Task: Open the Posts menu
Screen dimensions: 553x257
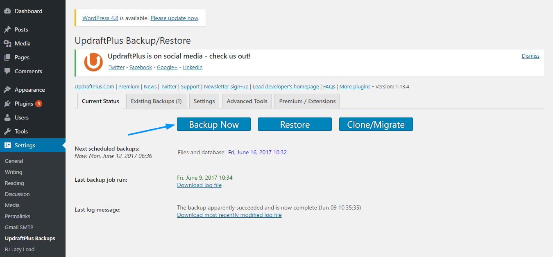Action: tap(33, 29)
